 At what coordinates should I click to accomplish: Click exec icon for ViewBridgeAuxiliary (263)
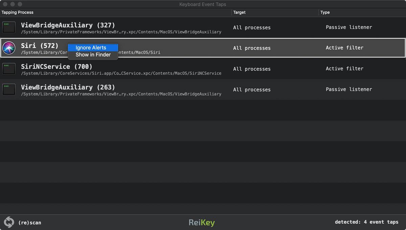9,89
